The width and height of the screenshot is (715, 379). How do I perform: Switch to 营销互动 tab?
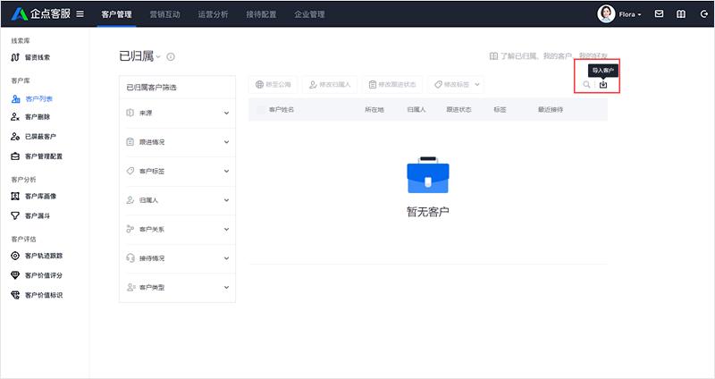point(165,14)
